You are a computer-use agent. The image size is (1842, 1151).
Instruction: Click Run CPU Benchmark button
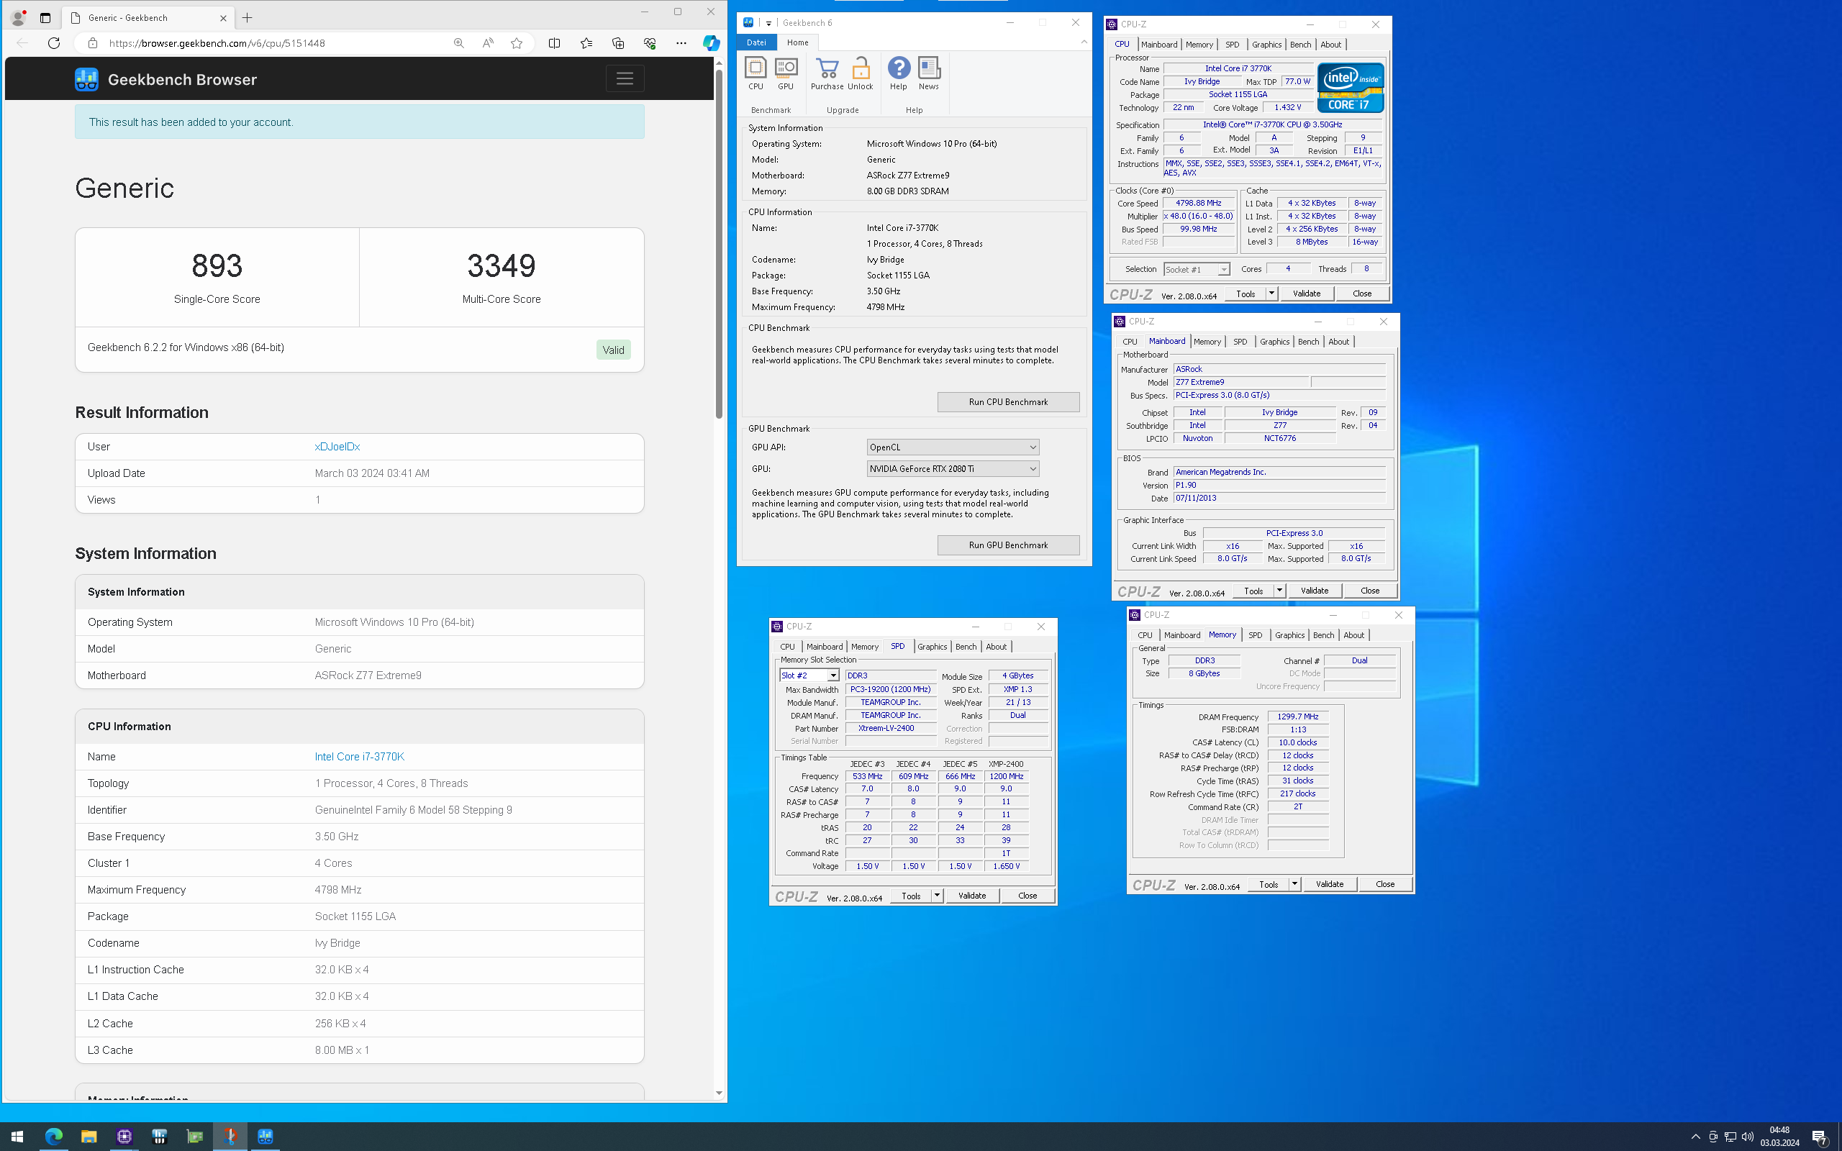pyautogui.click(x=1008, y=402)
